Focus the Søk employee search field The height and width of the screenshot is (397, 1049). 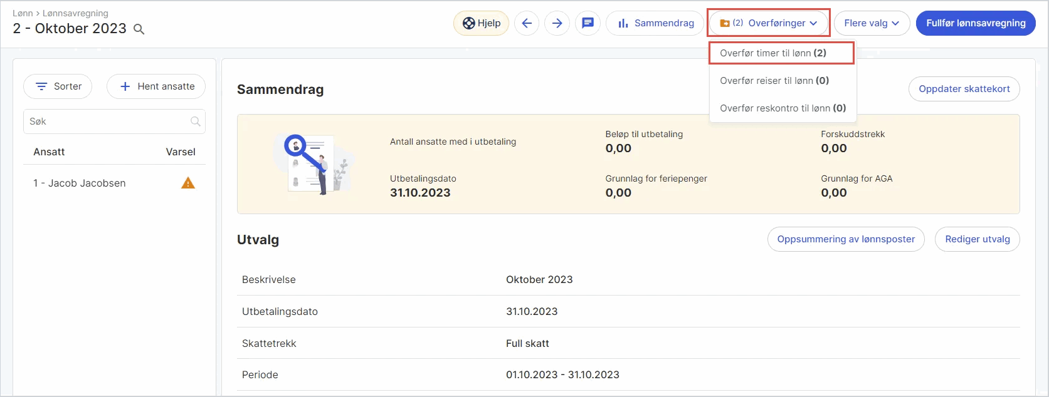[114, 121]
